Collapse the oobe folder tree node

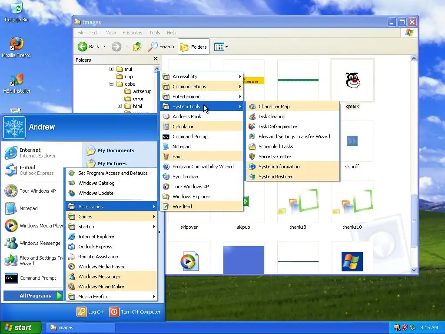point(112,84)
